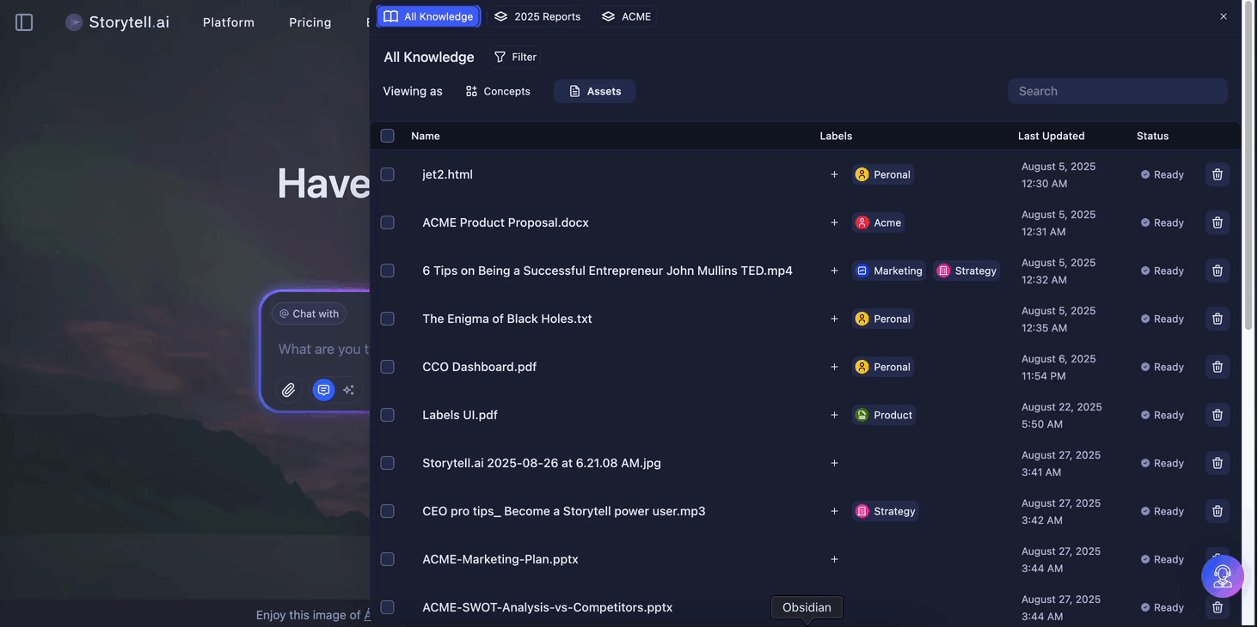Add a label to CCO Dashboard.pdf

pyautogui.click(x=834, y=367)
